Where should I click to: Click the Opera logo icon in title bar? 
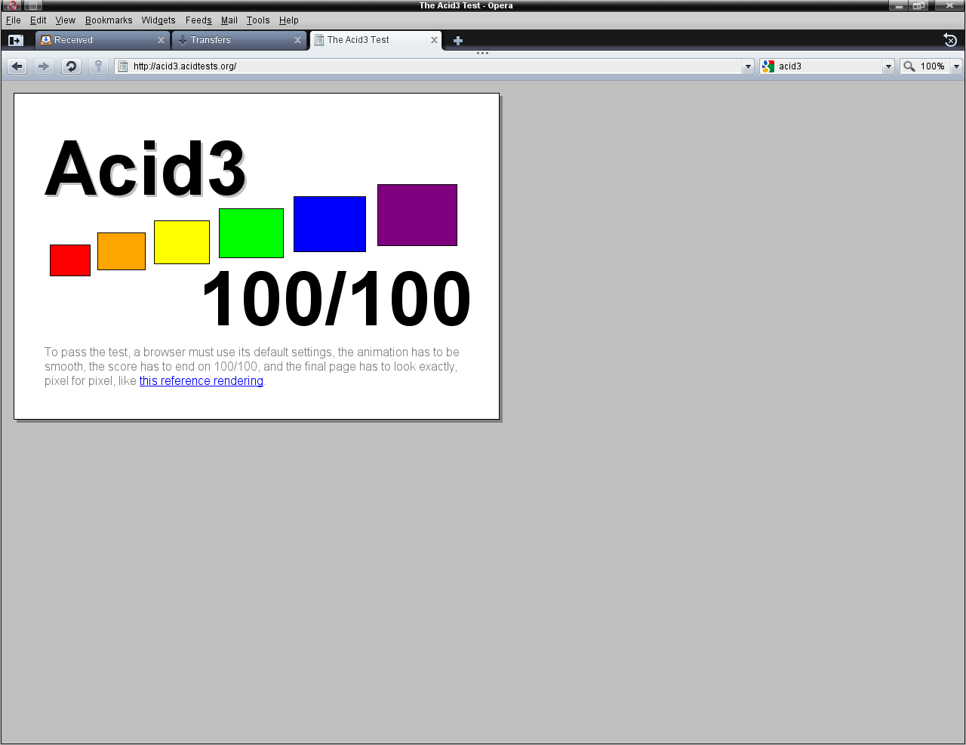[11, 5]
